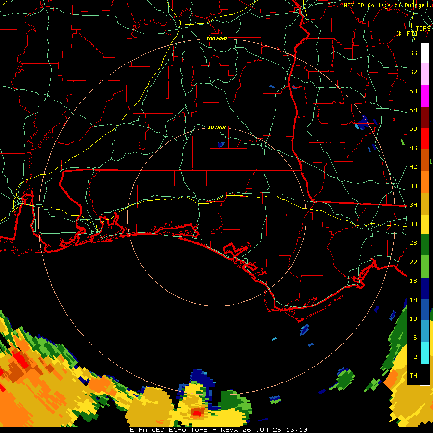This screenshot has width=433, height=433.
Task: Click the "ENHANCED ECHO TOPS" caption text
Action: [x=170, y=430]
